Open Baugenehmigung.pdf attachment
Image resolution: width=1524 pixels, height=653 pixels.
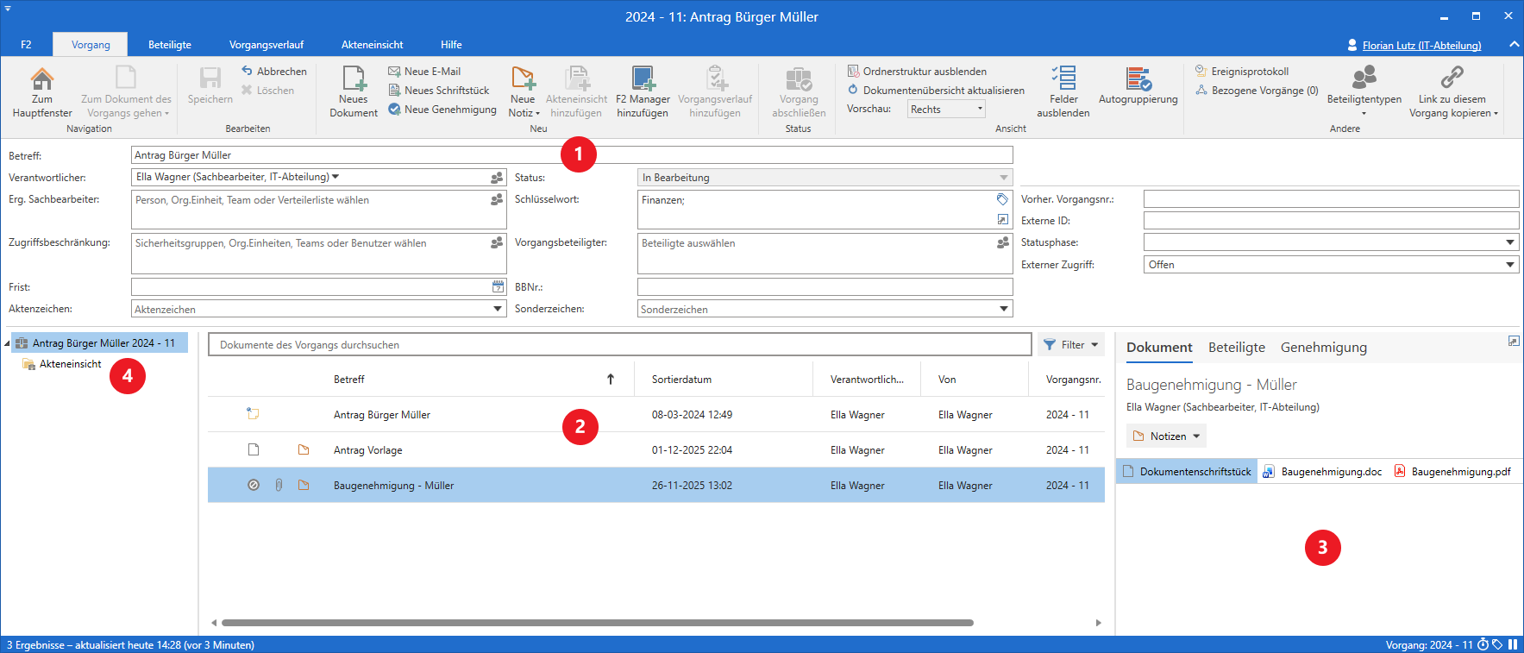tap(1453, 472)
